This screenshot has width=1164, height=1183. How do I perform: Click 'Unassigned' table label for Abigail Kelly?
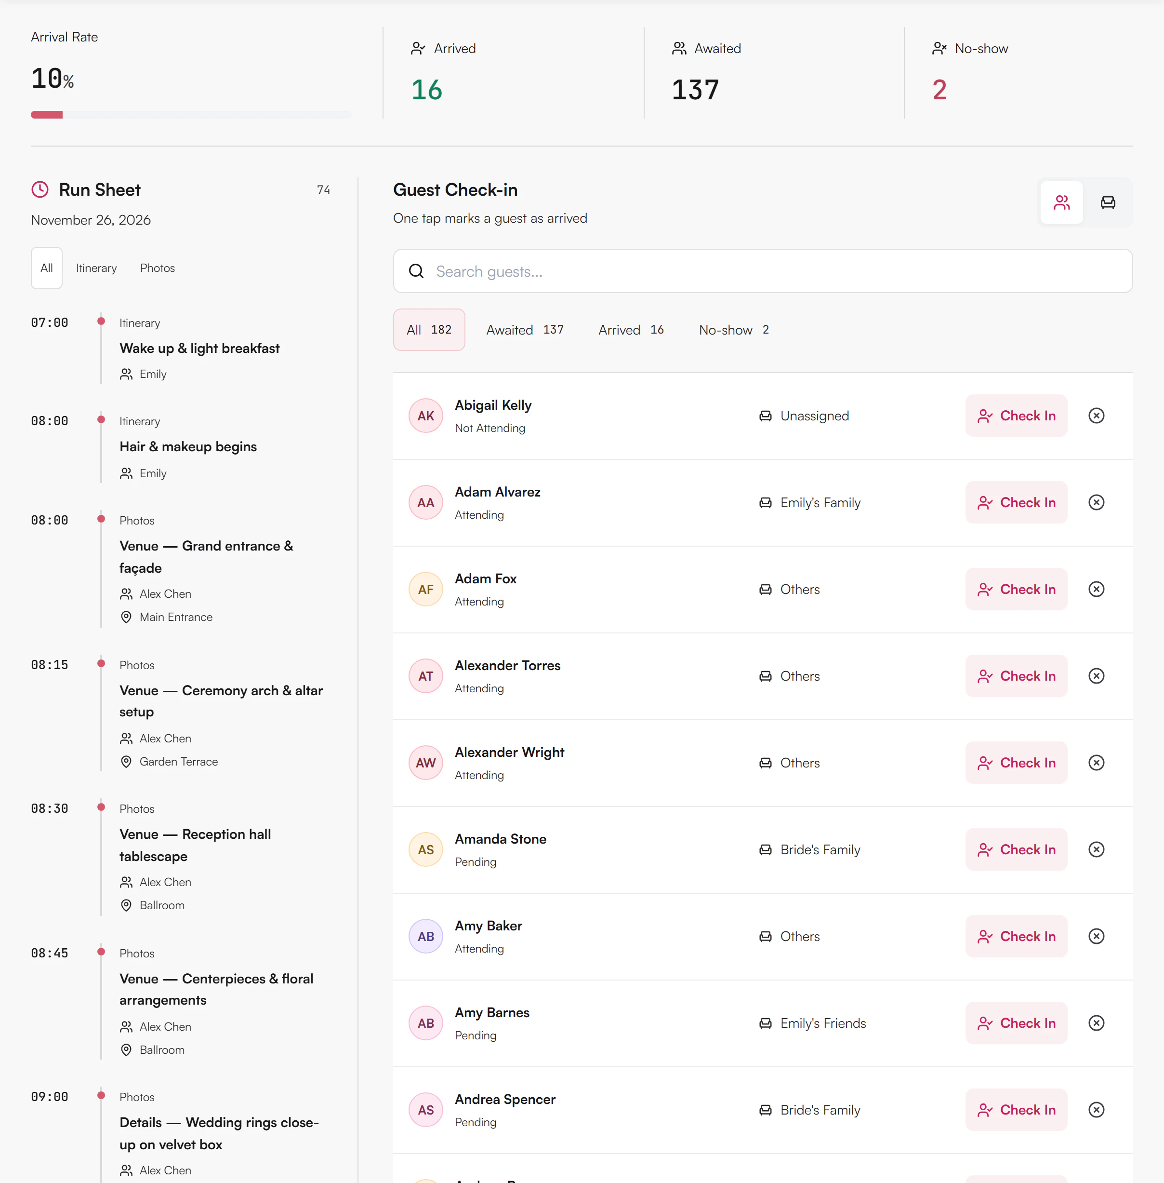(x=814, y=416)
